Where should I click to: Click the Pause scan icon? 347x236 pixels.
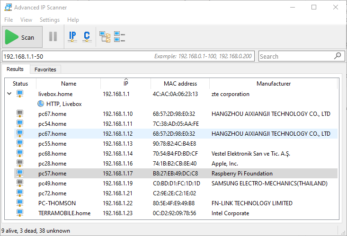pyautogui.click(x=53, y=37)
